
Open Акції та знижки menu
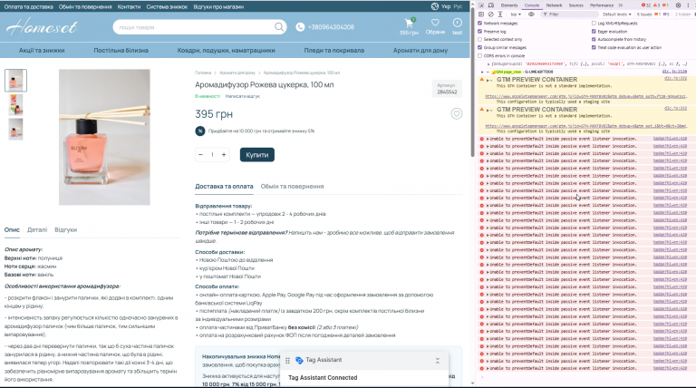coord(42,51)
